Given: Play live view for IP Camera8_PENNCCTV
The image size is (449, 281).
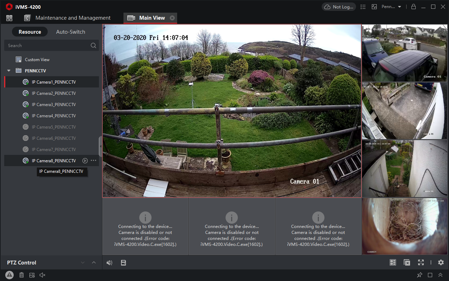Looking at the screenshot, I should pyautogui.click(x=85, y=161).
